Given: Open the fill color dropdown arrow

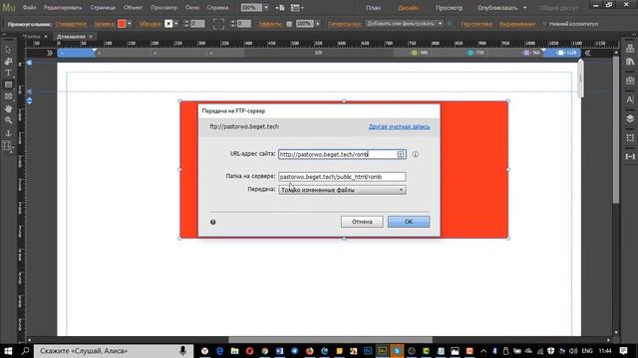Looking at the screenshot, I should (130, 24).
